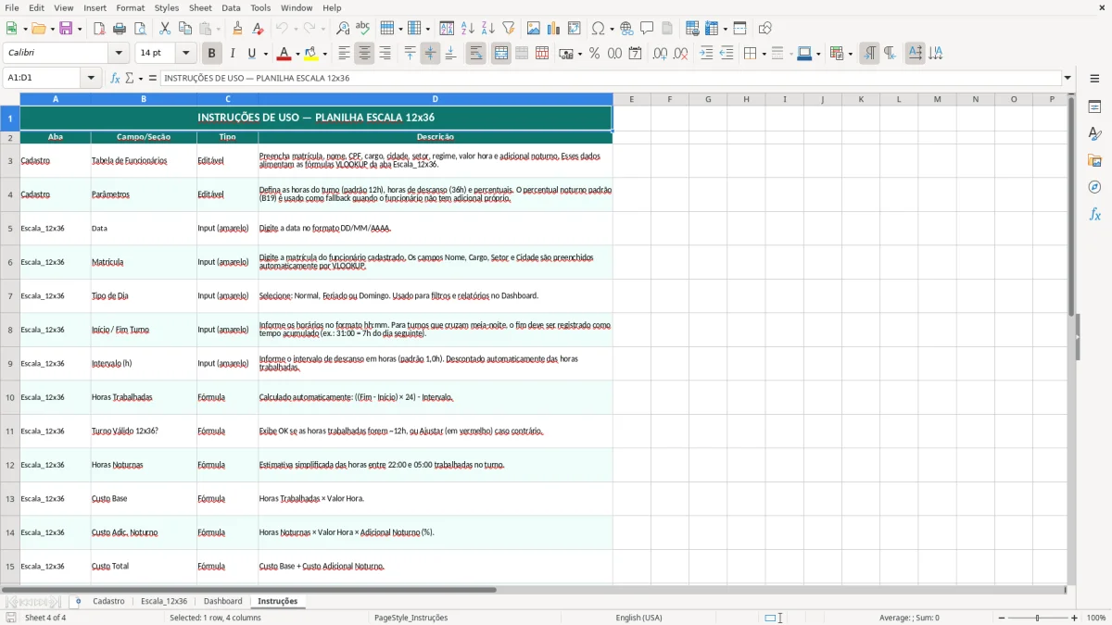Increase indent icon

click(x=705, y=54)
